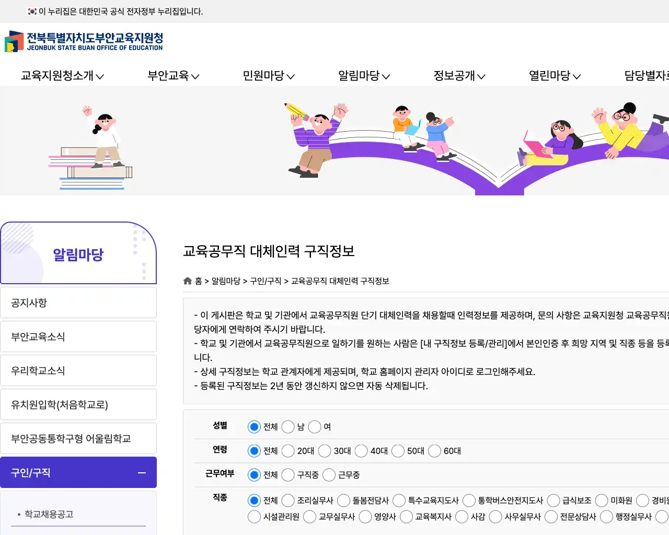
Task: Select 시설관리원 job type radio
Action: coord(254,517)
